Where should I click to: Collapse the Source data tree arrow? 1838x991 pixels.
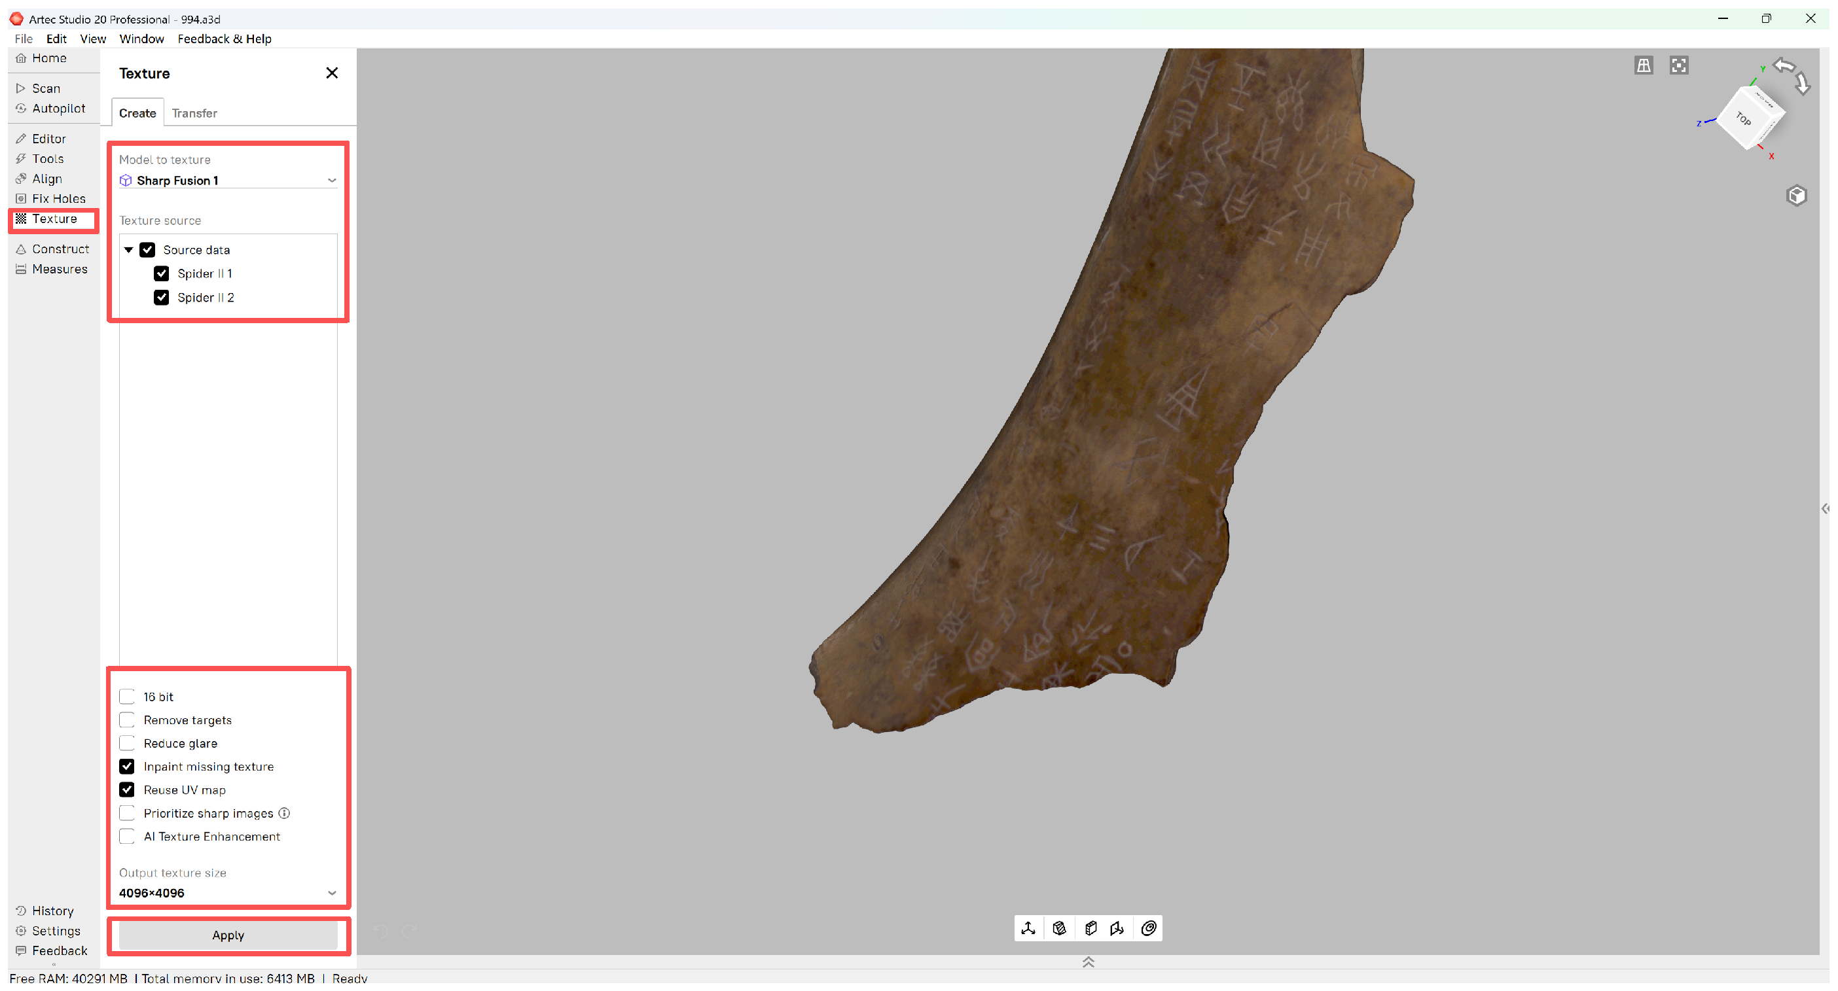tap(128, 251)
